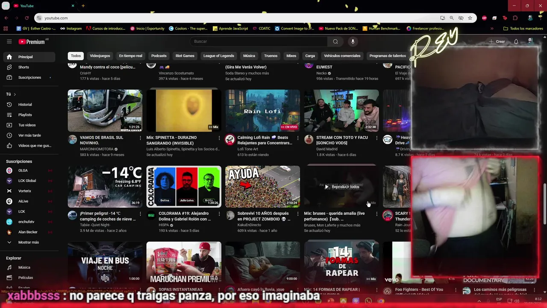Start voice search with microphone icon
This screenshot has width=547, height=308.
coord(353,41)
